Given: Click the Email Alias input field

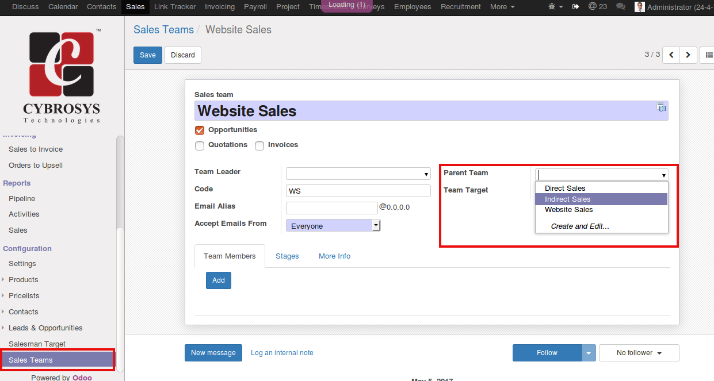Looking at the screenshot, I should point(332,208).
